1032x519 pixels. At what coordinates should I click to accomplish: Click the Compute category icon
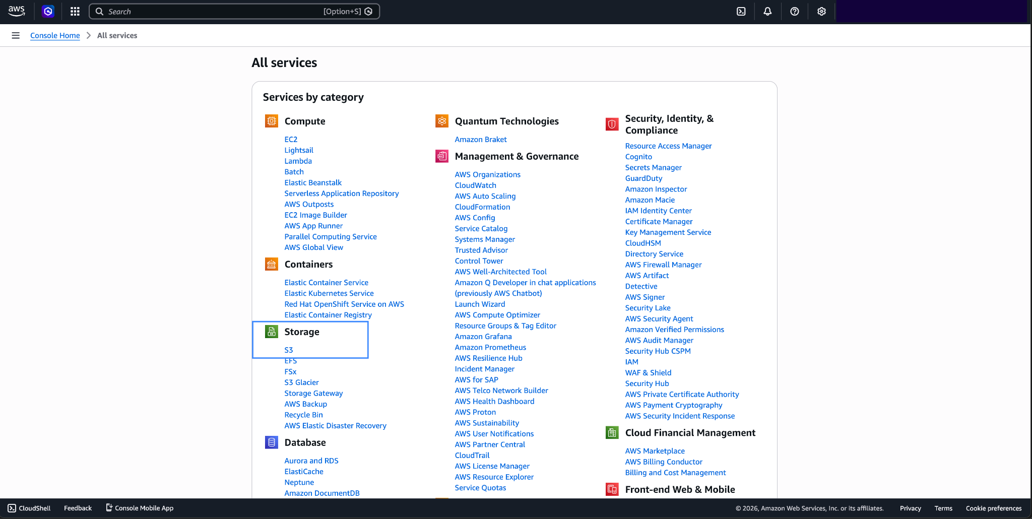[272, 121]
